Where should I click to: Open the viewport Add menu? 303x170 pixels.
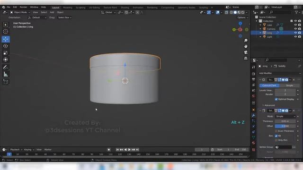click(x=52, y=12)
